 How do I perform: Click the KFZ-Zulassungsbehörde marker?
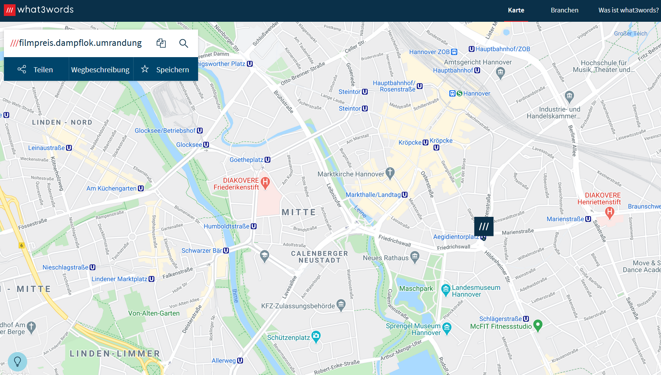pos(341,305)
